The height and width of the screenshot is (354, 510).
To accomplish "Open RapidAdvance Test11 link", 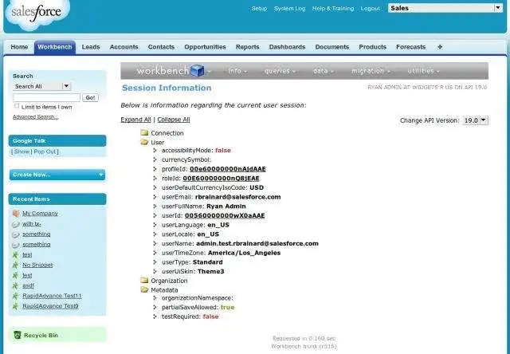I will click(52, 296).
